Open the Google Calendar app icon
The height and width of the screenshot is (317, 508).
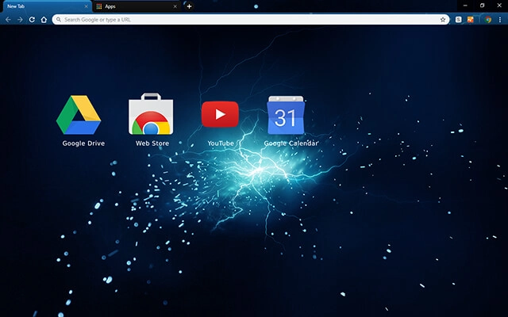286,115
